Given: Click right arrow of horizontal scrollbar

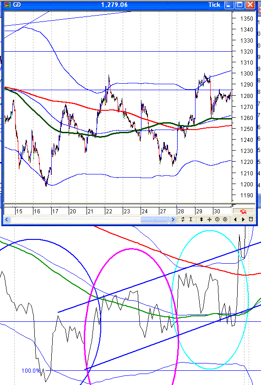Looking at the screenshot, I should 173,219.
